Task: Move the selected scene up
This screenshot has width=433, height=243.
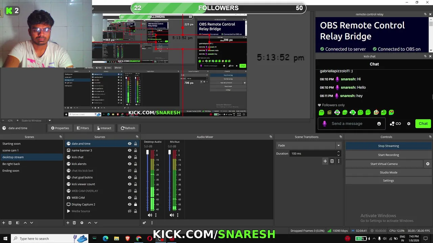Action: tap(25, 223)
